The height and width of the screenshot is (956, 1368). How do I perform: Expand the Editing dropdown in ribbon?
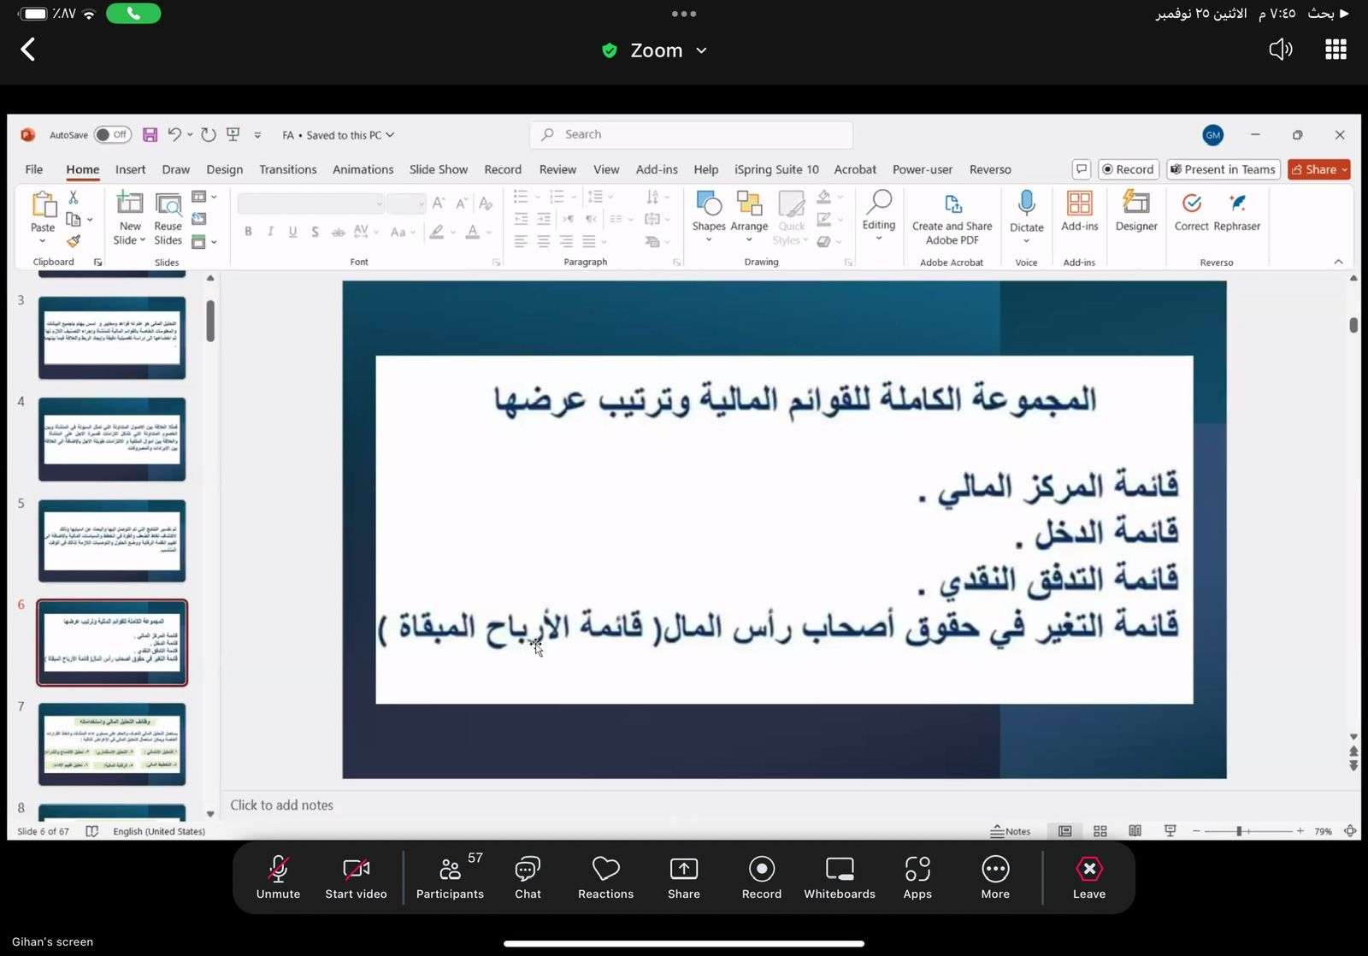point(878,214)
